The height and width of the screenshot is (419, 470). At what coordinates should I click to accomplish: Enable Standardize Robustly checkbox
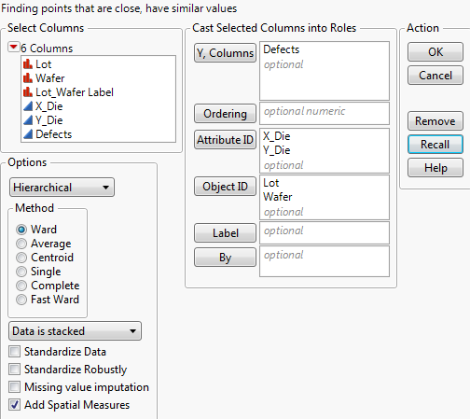point(15,370)
